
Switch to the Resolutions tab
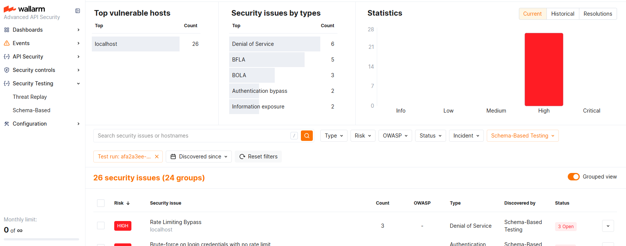point(598,14)
